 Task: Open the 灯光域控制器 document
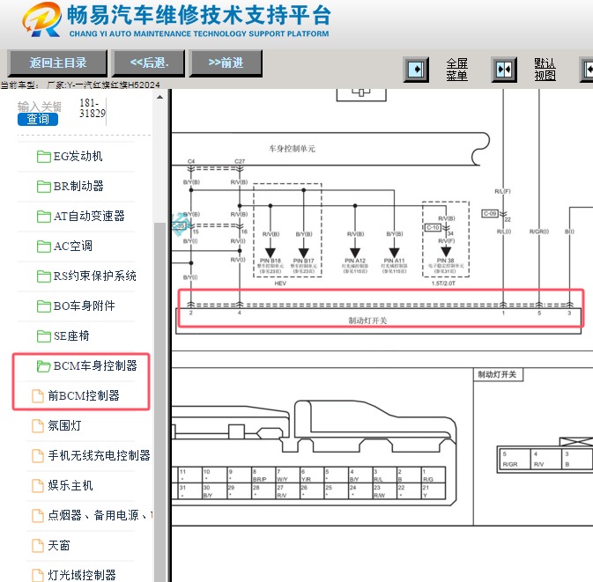(82, 575)
